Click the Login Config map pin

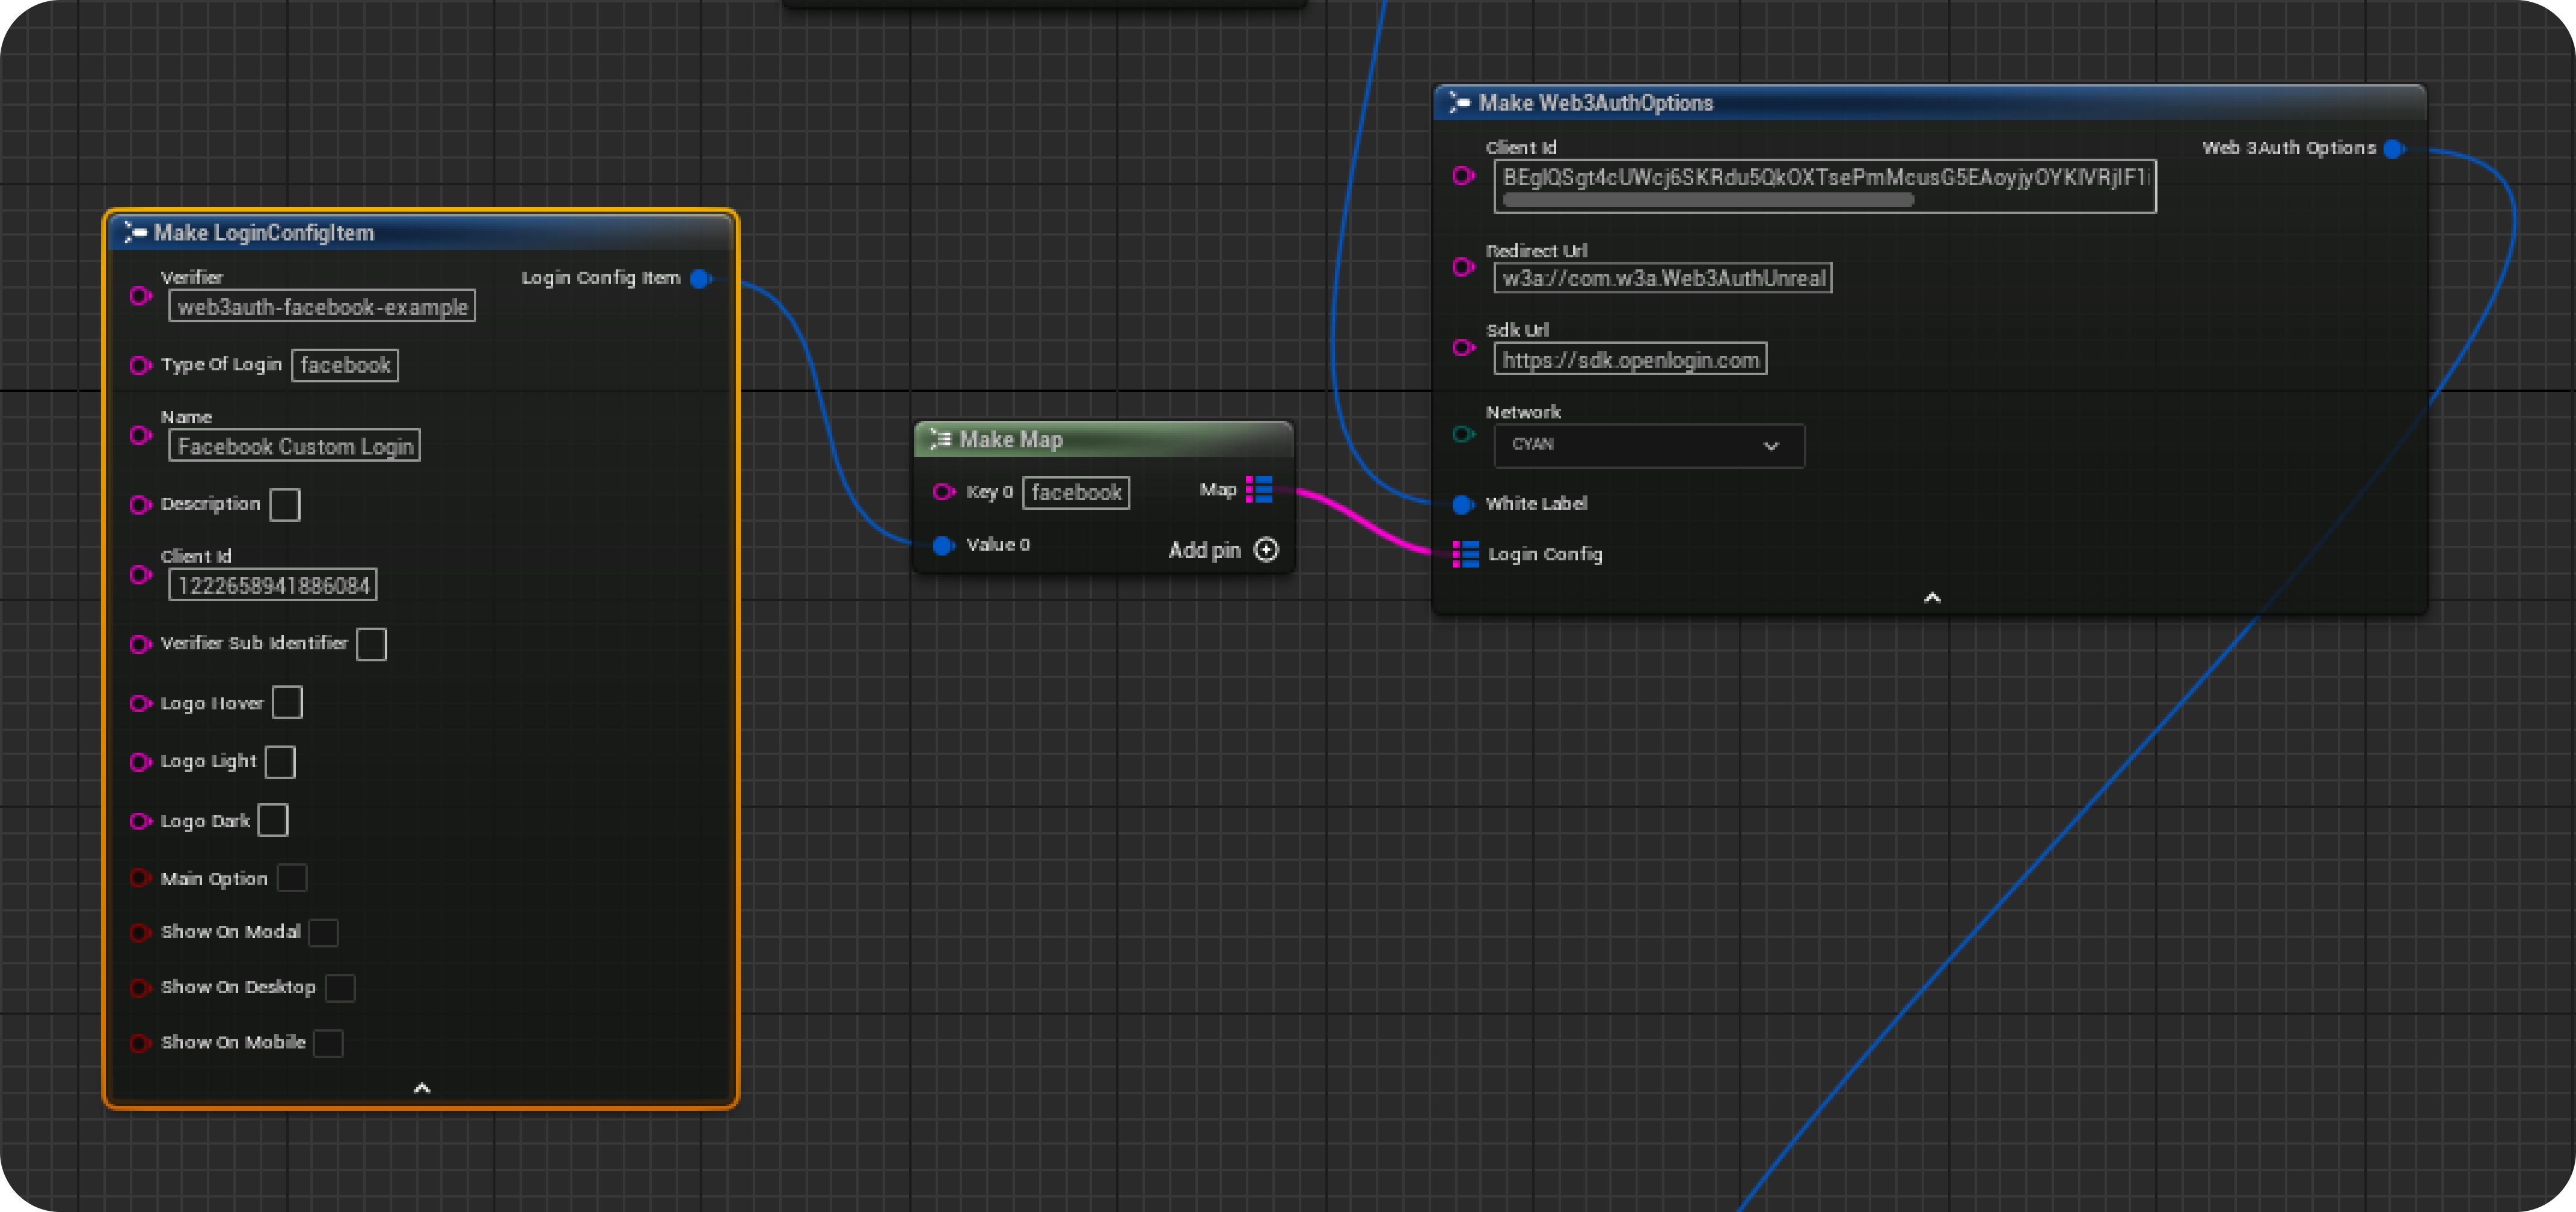coord(1465,555)
